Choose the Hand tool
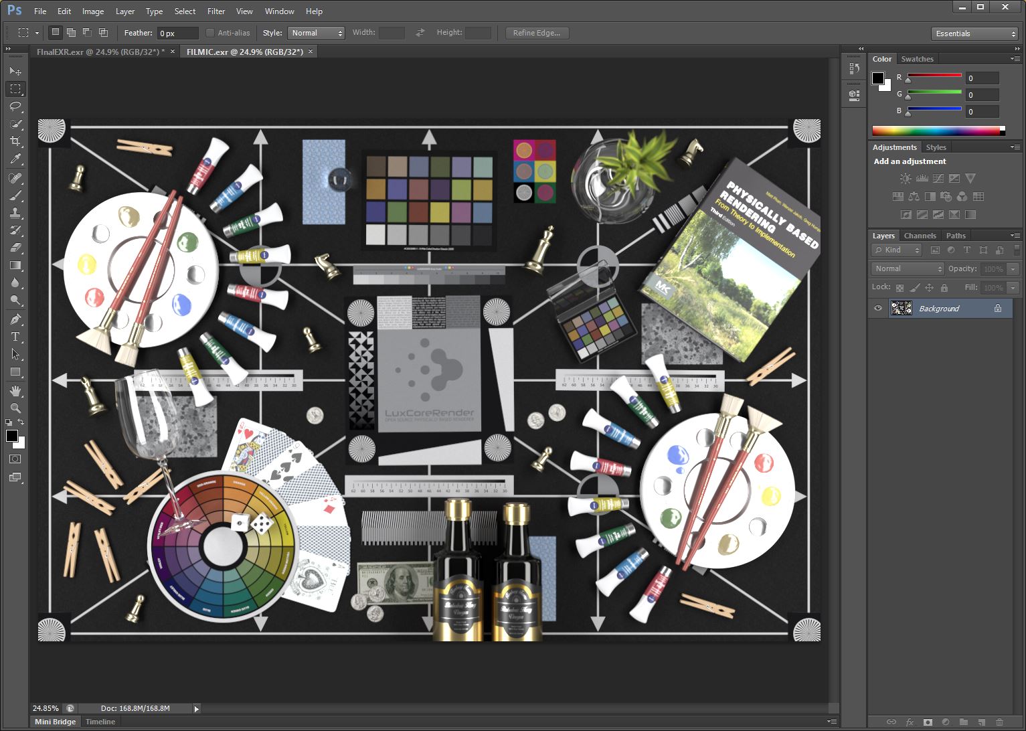 pos(15,390)
